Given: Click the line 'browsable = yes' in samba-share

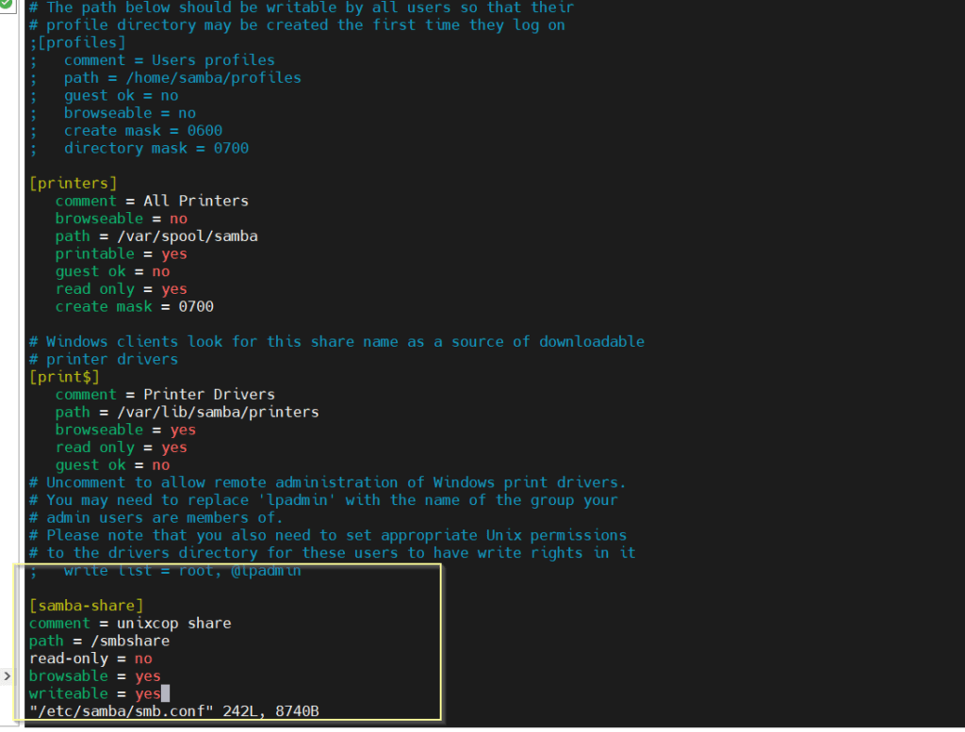Looking at the screenshot, I should coord(95,676).
